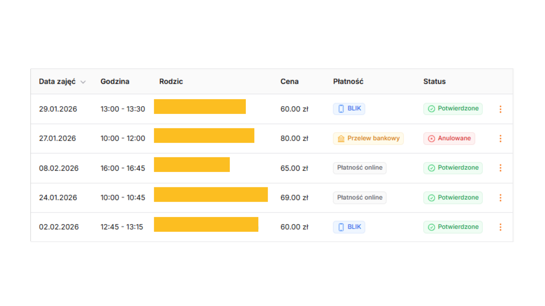Open three-dot menu for 02.02.2026 row
The image size is (545, 306).
(500, 227)
